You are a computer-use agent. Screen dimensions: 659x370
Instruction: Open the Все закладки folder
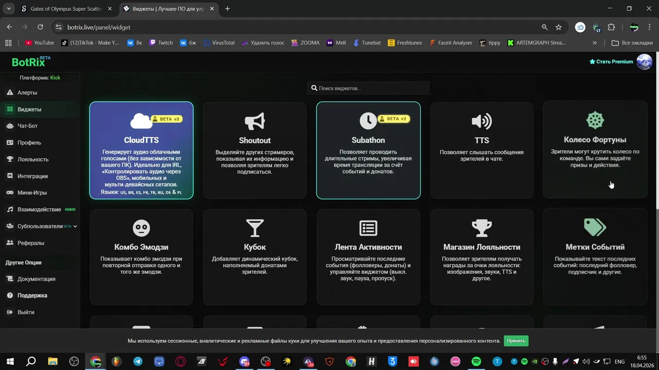pyautogui.click(x=632, y=43)
